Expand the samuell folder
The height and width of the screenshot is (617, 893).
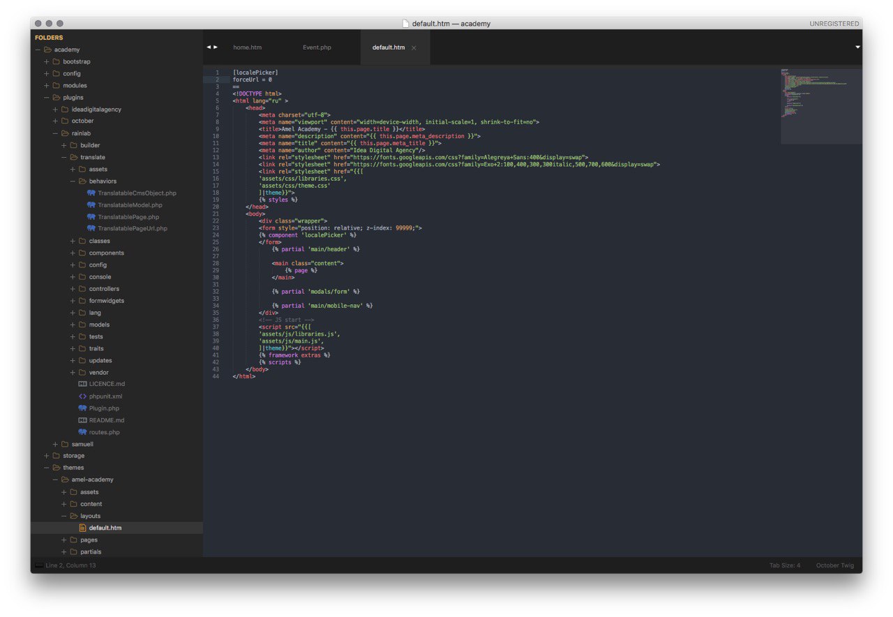pos(55,444)
